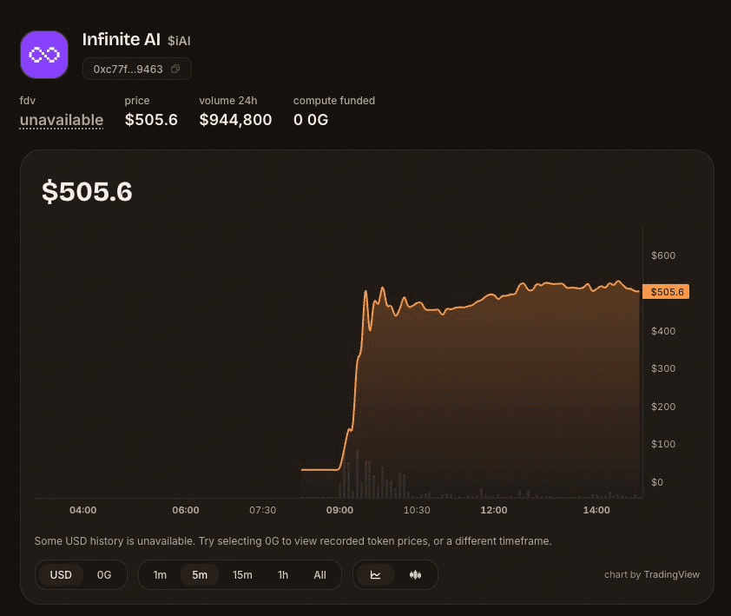Click the 06:00 time axis label

[x=186, y=510]
